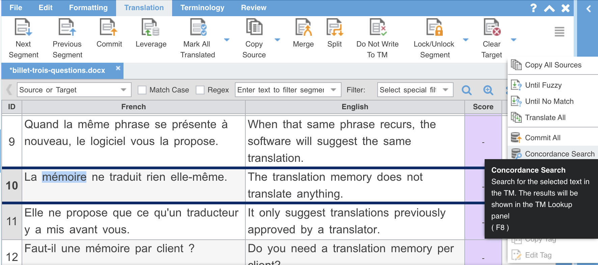
Task: Click the Previous Segment icon
Action: point(67,27)
